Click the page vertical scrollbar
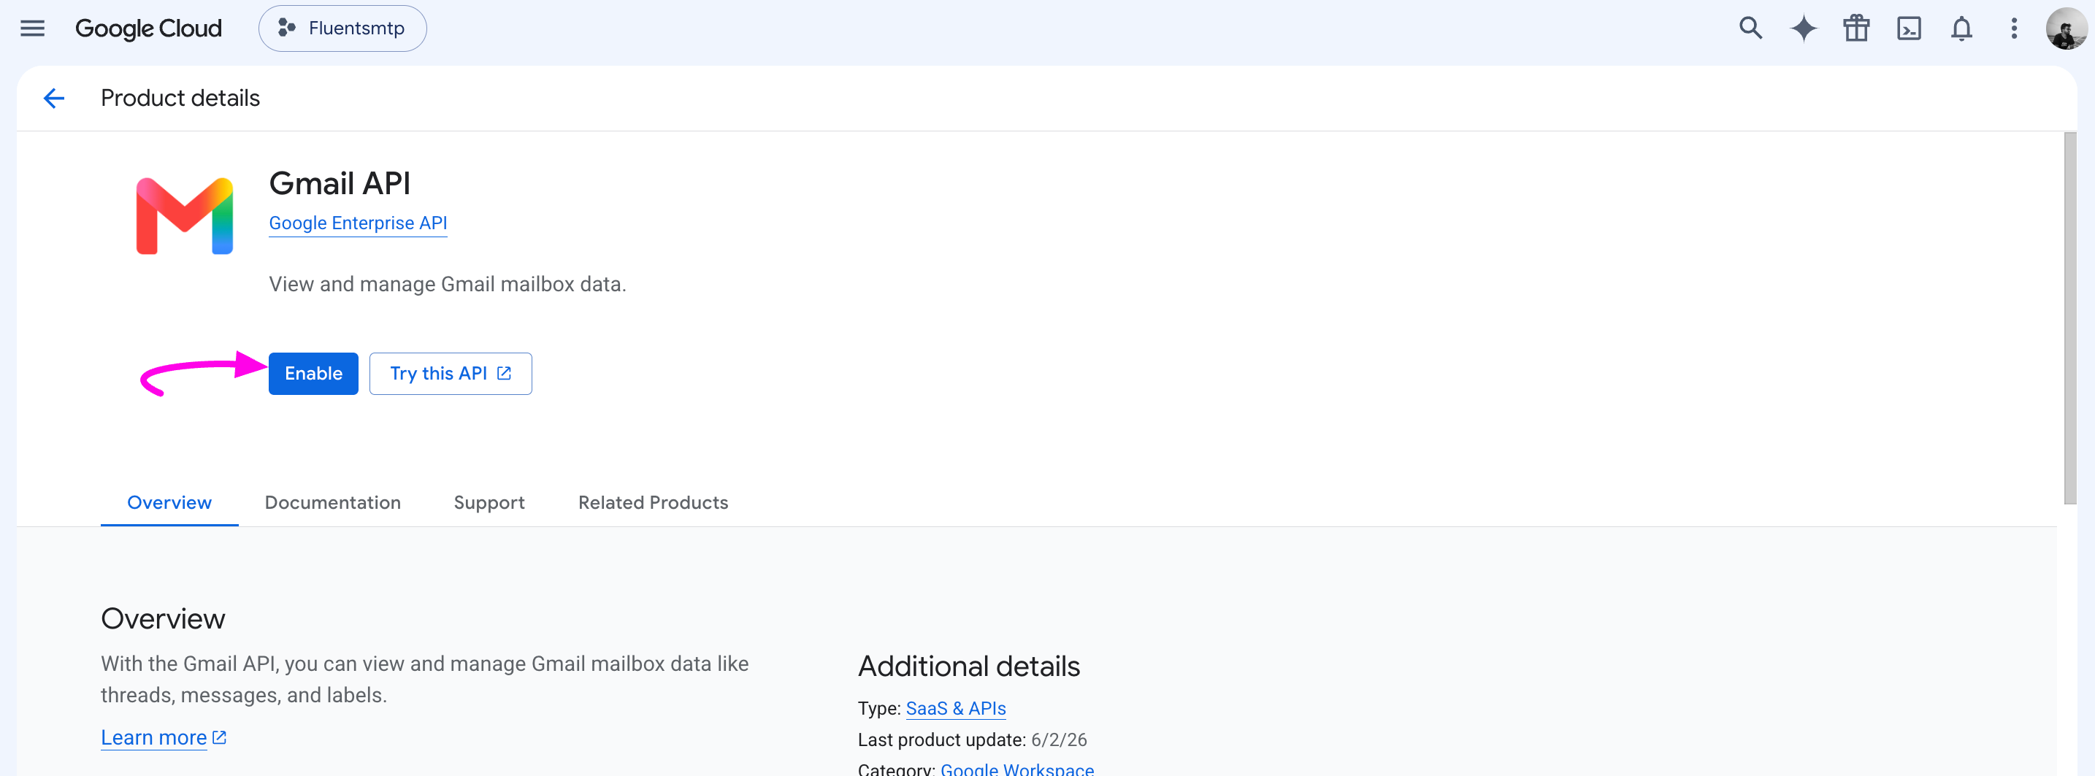Image resolution: width=2095 pixels, height=776 pixels. (x=2069, y=318)
